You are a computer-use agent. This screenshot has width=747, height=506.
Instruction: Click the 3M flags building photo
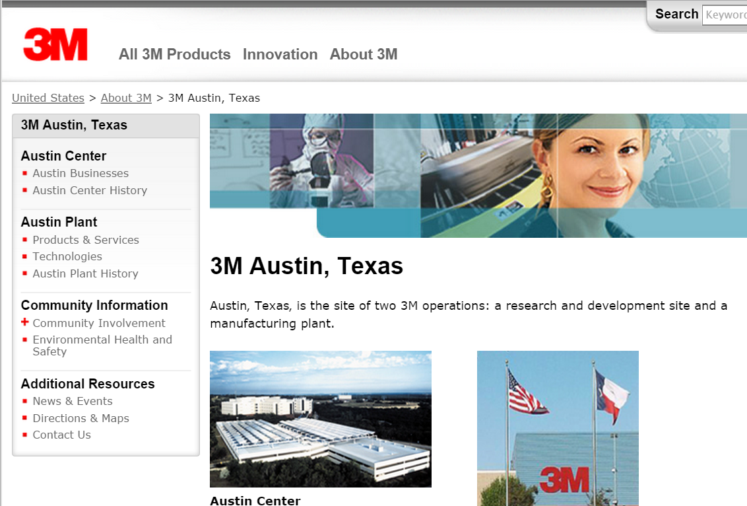tap(558, 428)
